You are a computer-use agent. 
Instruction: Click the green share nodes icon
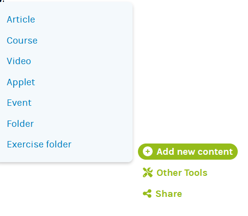tap(147, 193)
